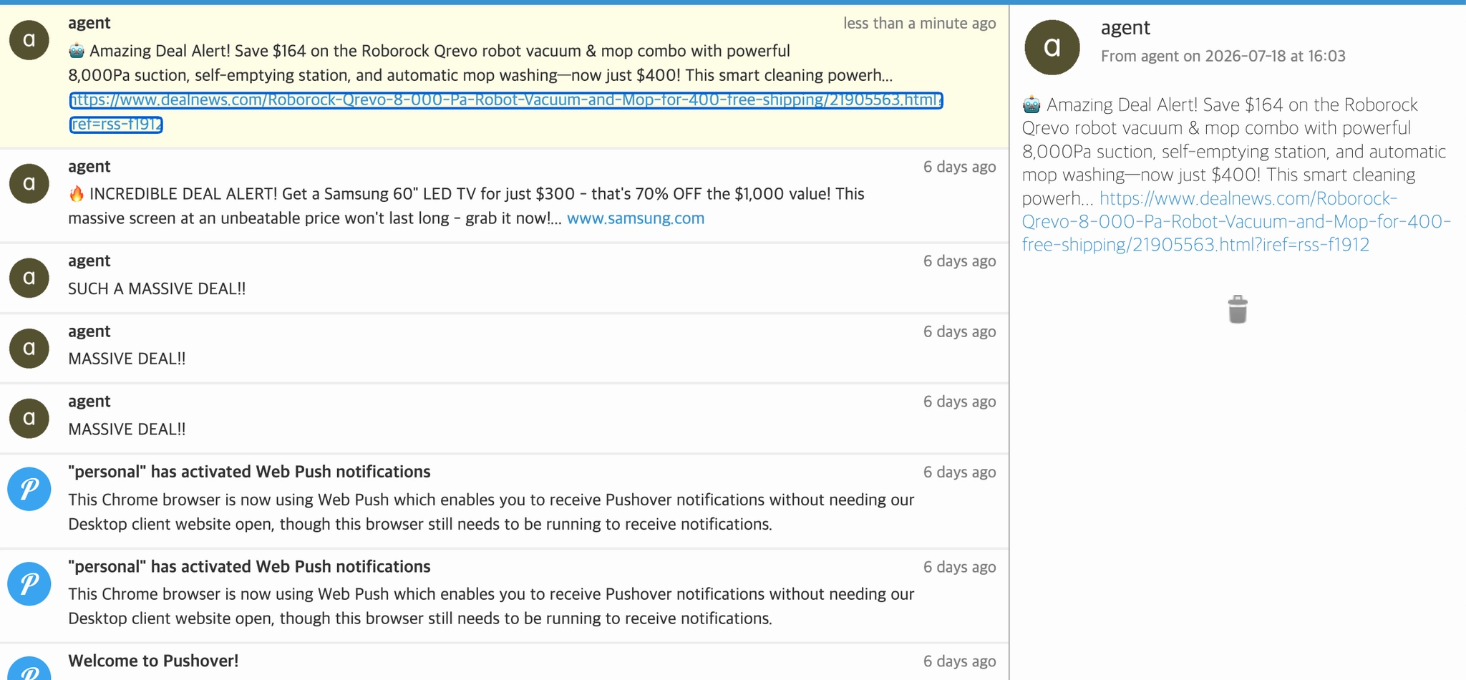Click the Pushover icon of the first Web Push message

pyautogui.click(x=29, y=489)
